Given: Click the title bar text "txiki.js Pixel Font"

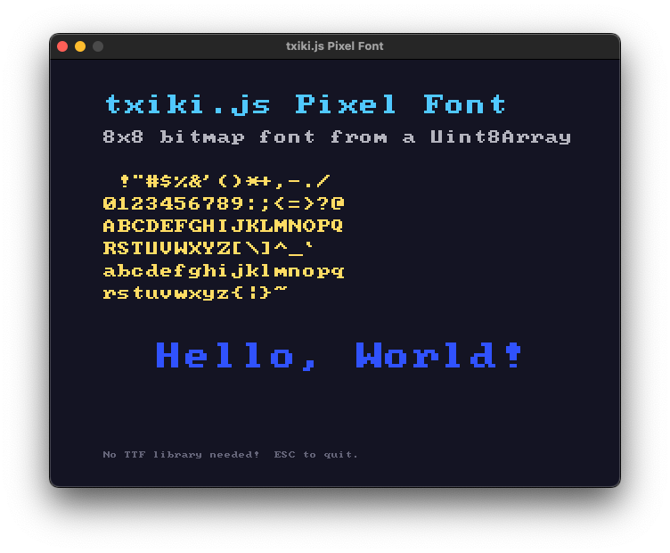Looking at the screenshot, I should [x=334, y=46].
